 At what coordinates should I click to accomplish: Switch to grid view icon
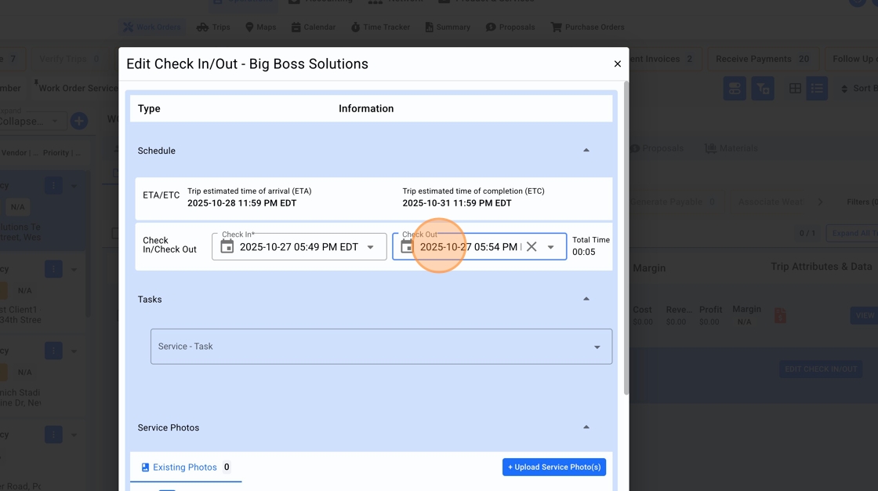coord(795,89)
